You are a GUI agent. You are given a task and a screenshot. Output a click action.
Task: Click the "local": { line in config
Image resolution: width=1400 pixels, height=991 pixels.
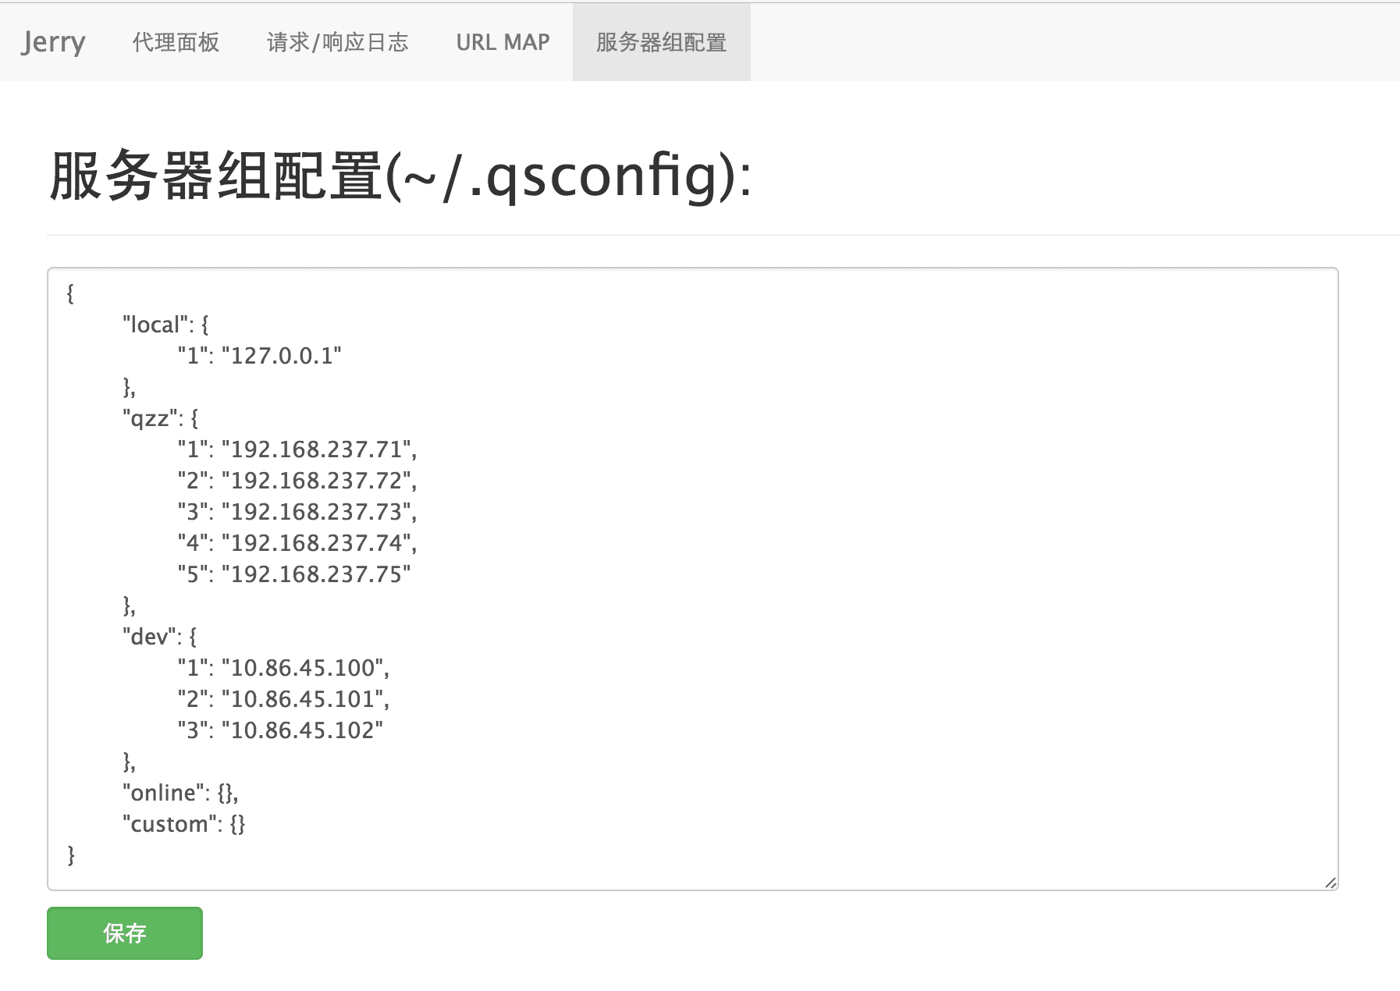tap(165, 325)
